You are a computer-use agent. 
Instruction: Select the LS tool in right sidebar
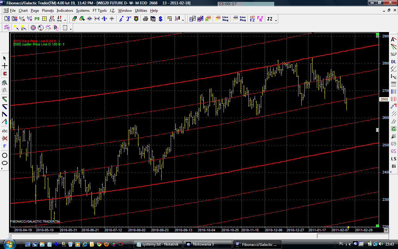[394, 159]
